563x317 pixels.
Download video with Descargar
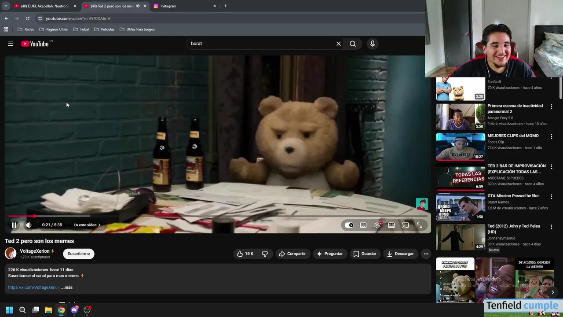tap(400, 254)
